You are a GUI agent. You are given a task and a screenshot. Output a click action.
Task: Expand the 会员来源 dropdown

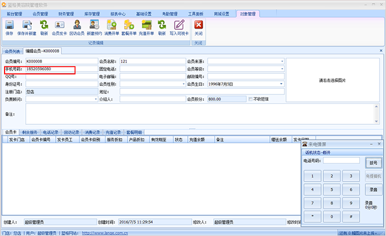coord(282,61)
